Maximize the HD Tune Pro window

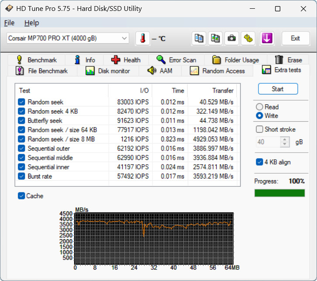coord(278,9)
